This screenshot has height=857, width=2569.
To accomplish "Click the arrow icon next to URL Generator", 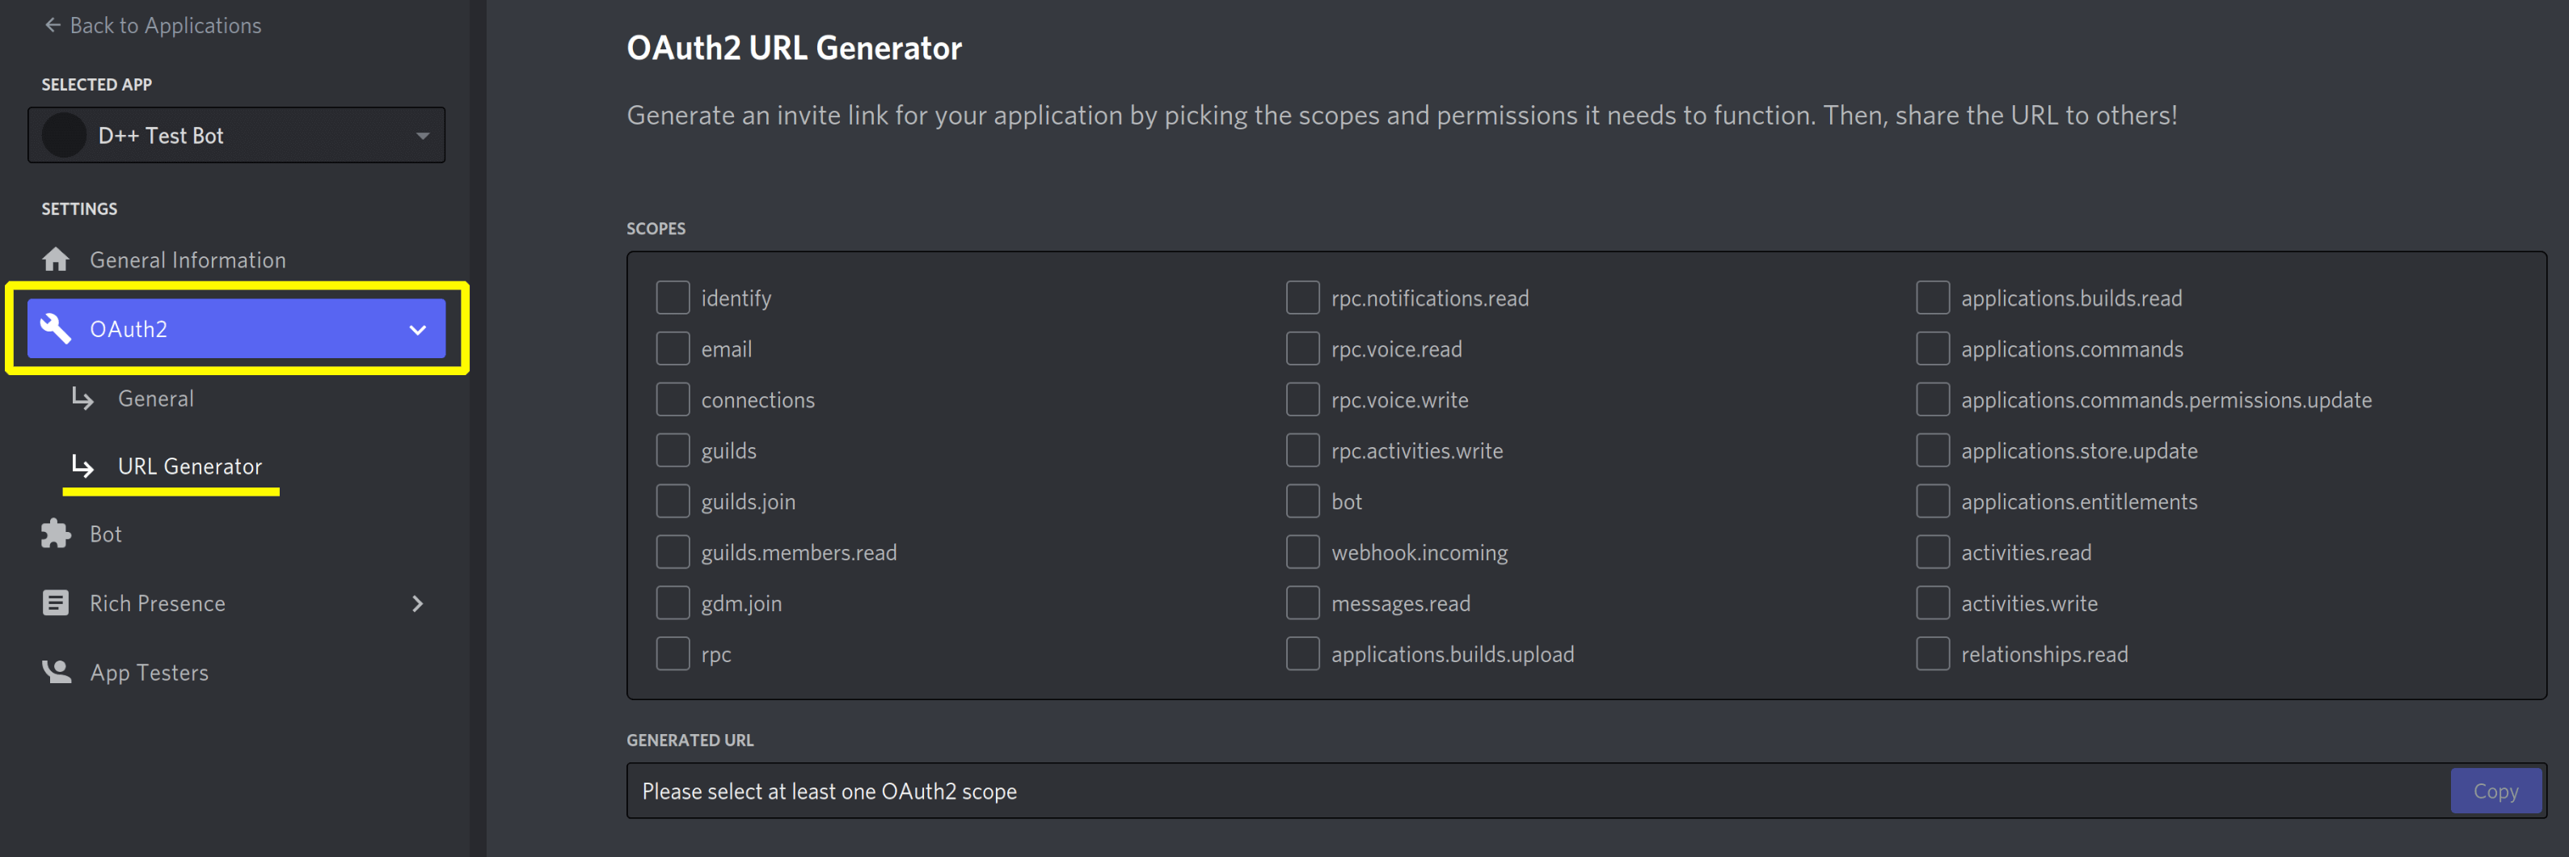I will point(82,466).
